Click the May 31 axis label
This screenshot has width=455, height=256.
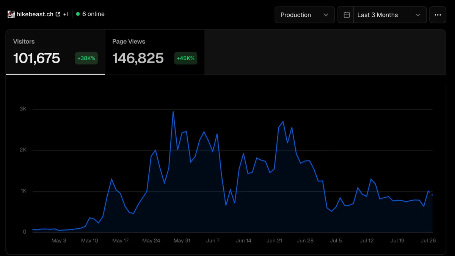(182, 241)
